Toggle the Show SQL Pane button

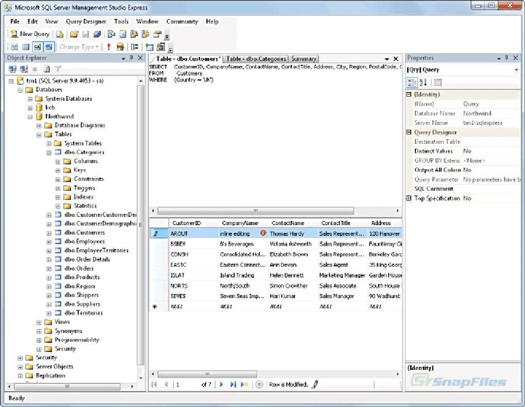pos(38,47)
